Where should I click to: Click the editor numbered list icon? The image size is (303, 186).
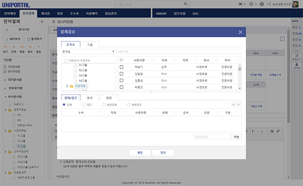(x=262, y=131)
